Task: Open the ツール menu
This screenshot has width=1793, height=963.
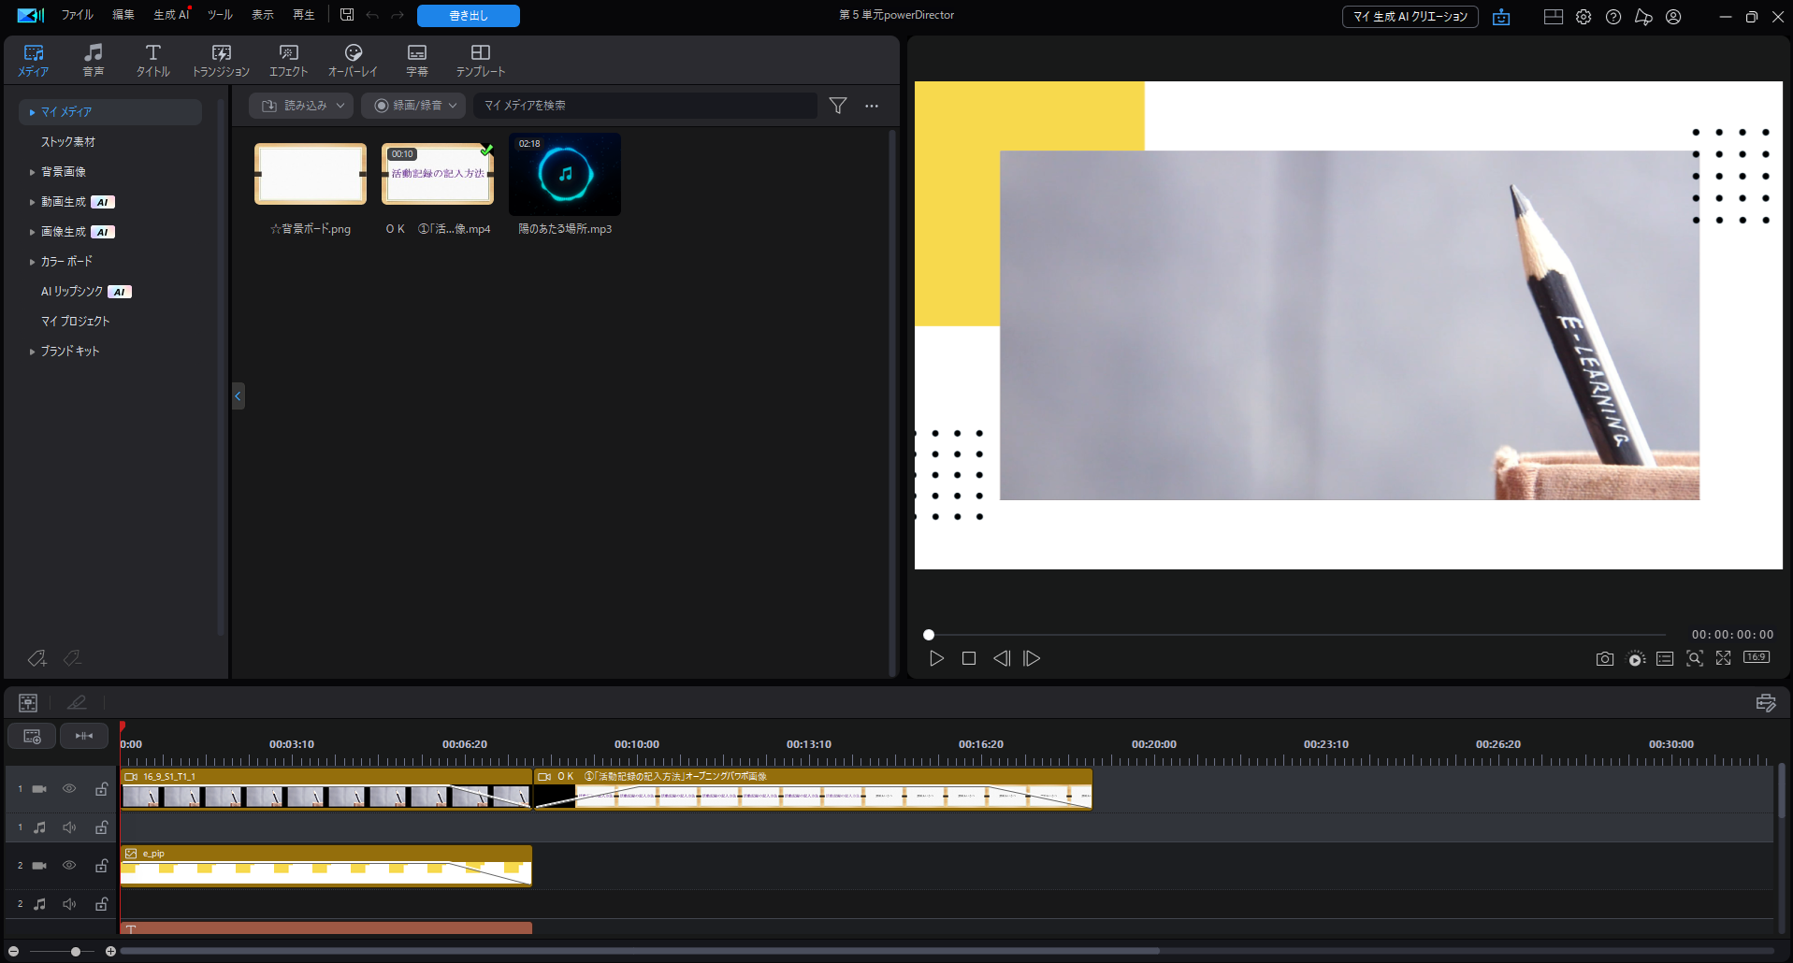Action: click(x=220, y=15)
